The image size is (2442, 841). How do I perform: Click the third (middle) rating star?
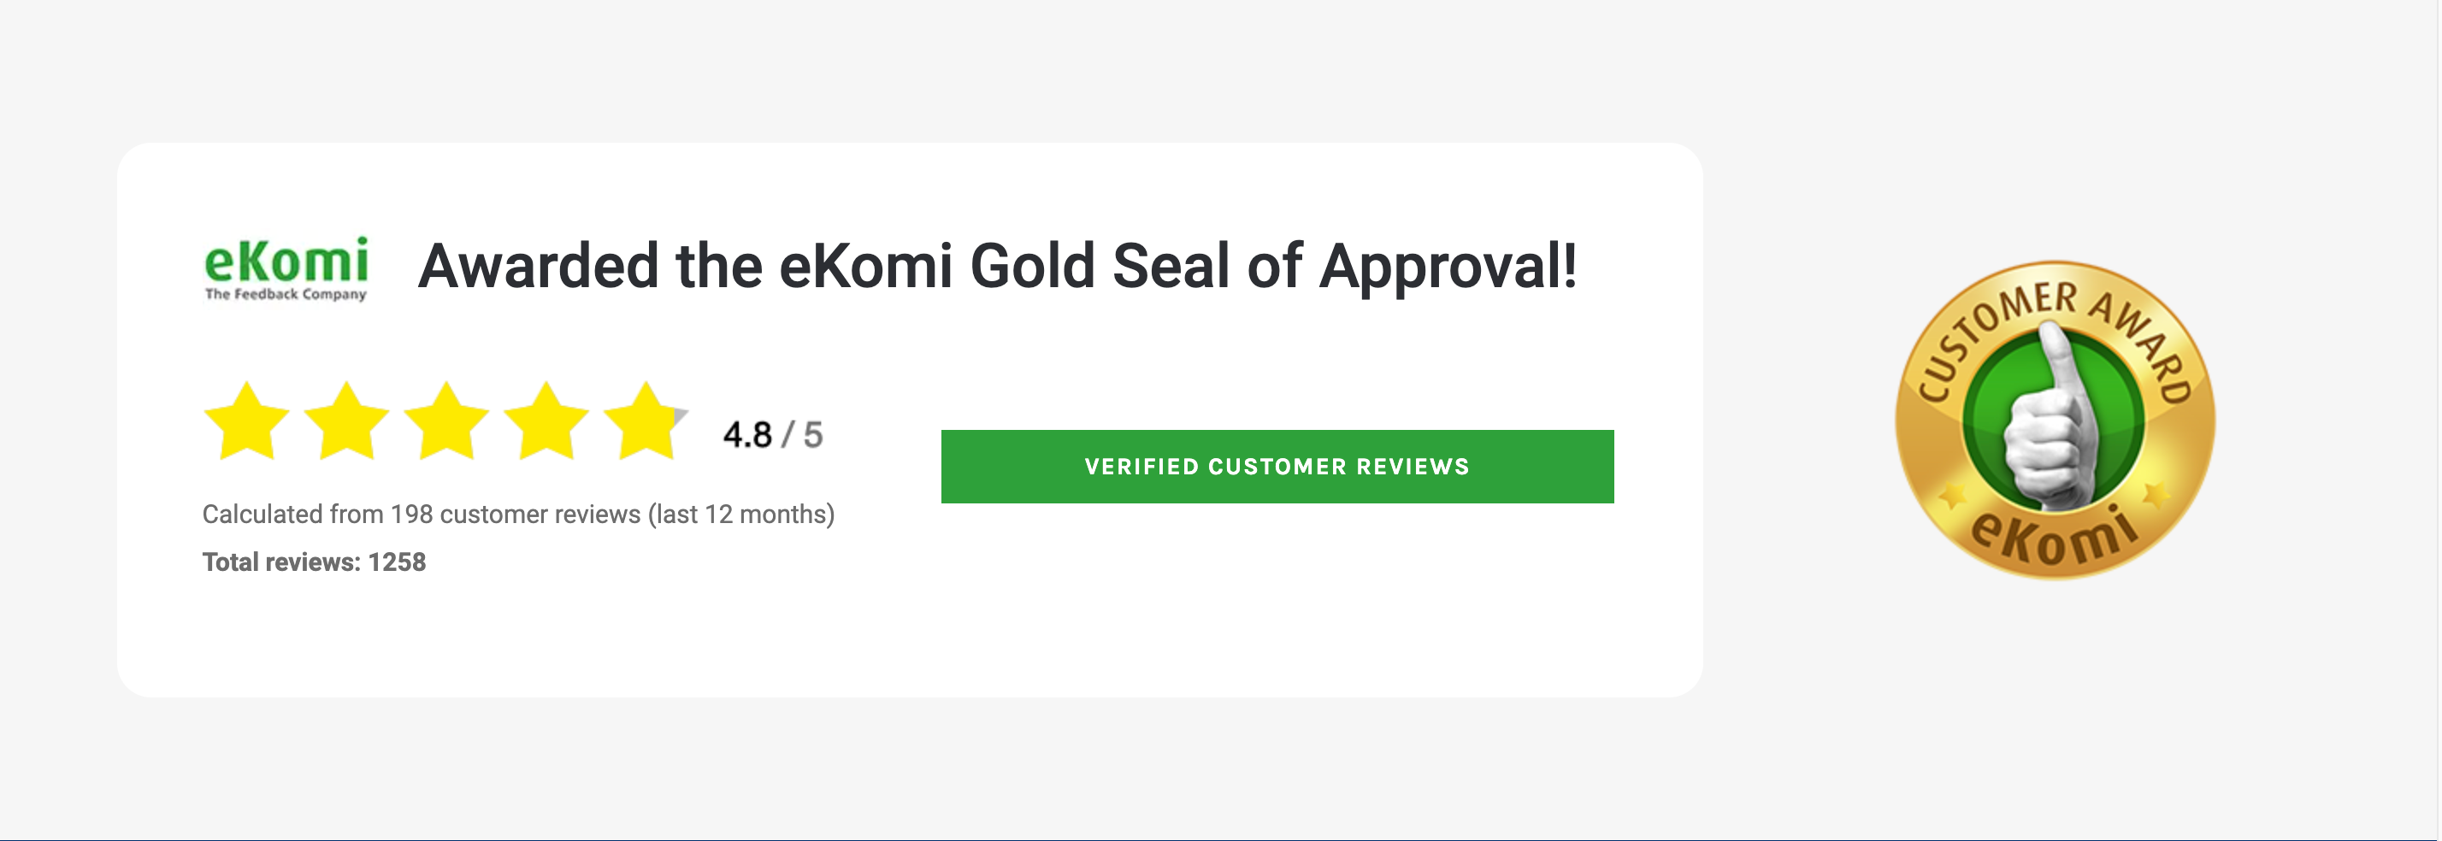446,422
